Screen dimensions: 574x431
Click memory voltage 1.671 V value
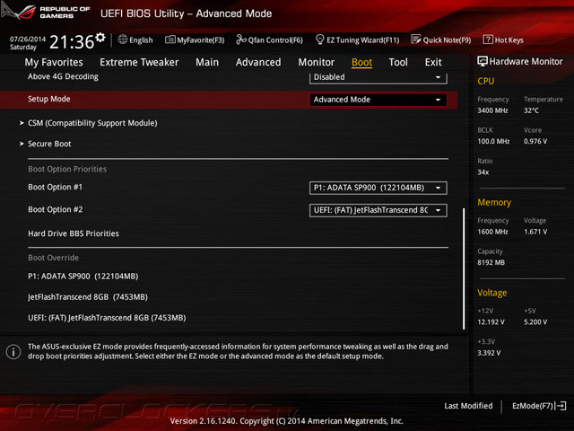pyautogui.click(x=535, y=232)
